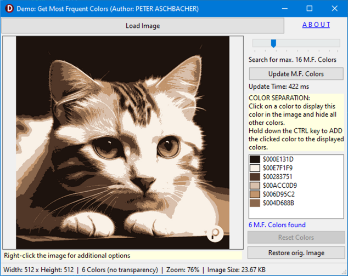The width and height of the screenshot is (348, 276).
Task: Click the COLOR SEPARATION instructions text
Action: [x=296, y=123]
